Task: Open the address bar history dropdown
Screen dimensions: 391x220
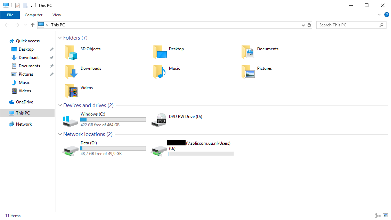Action: click(x=303, y=25)
